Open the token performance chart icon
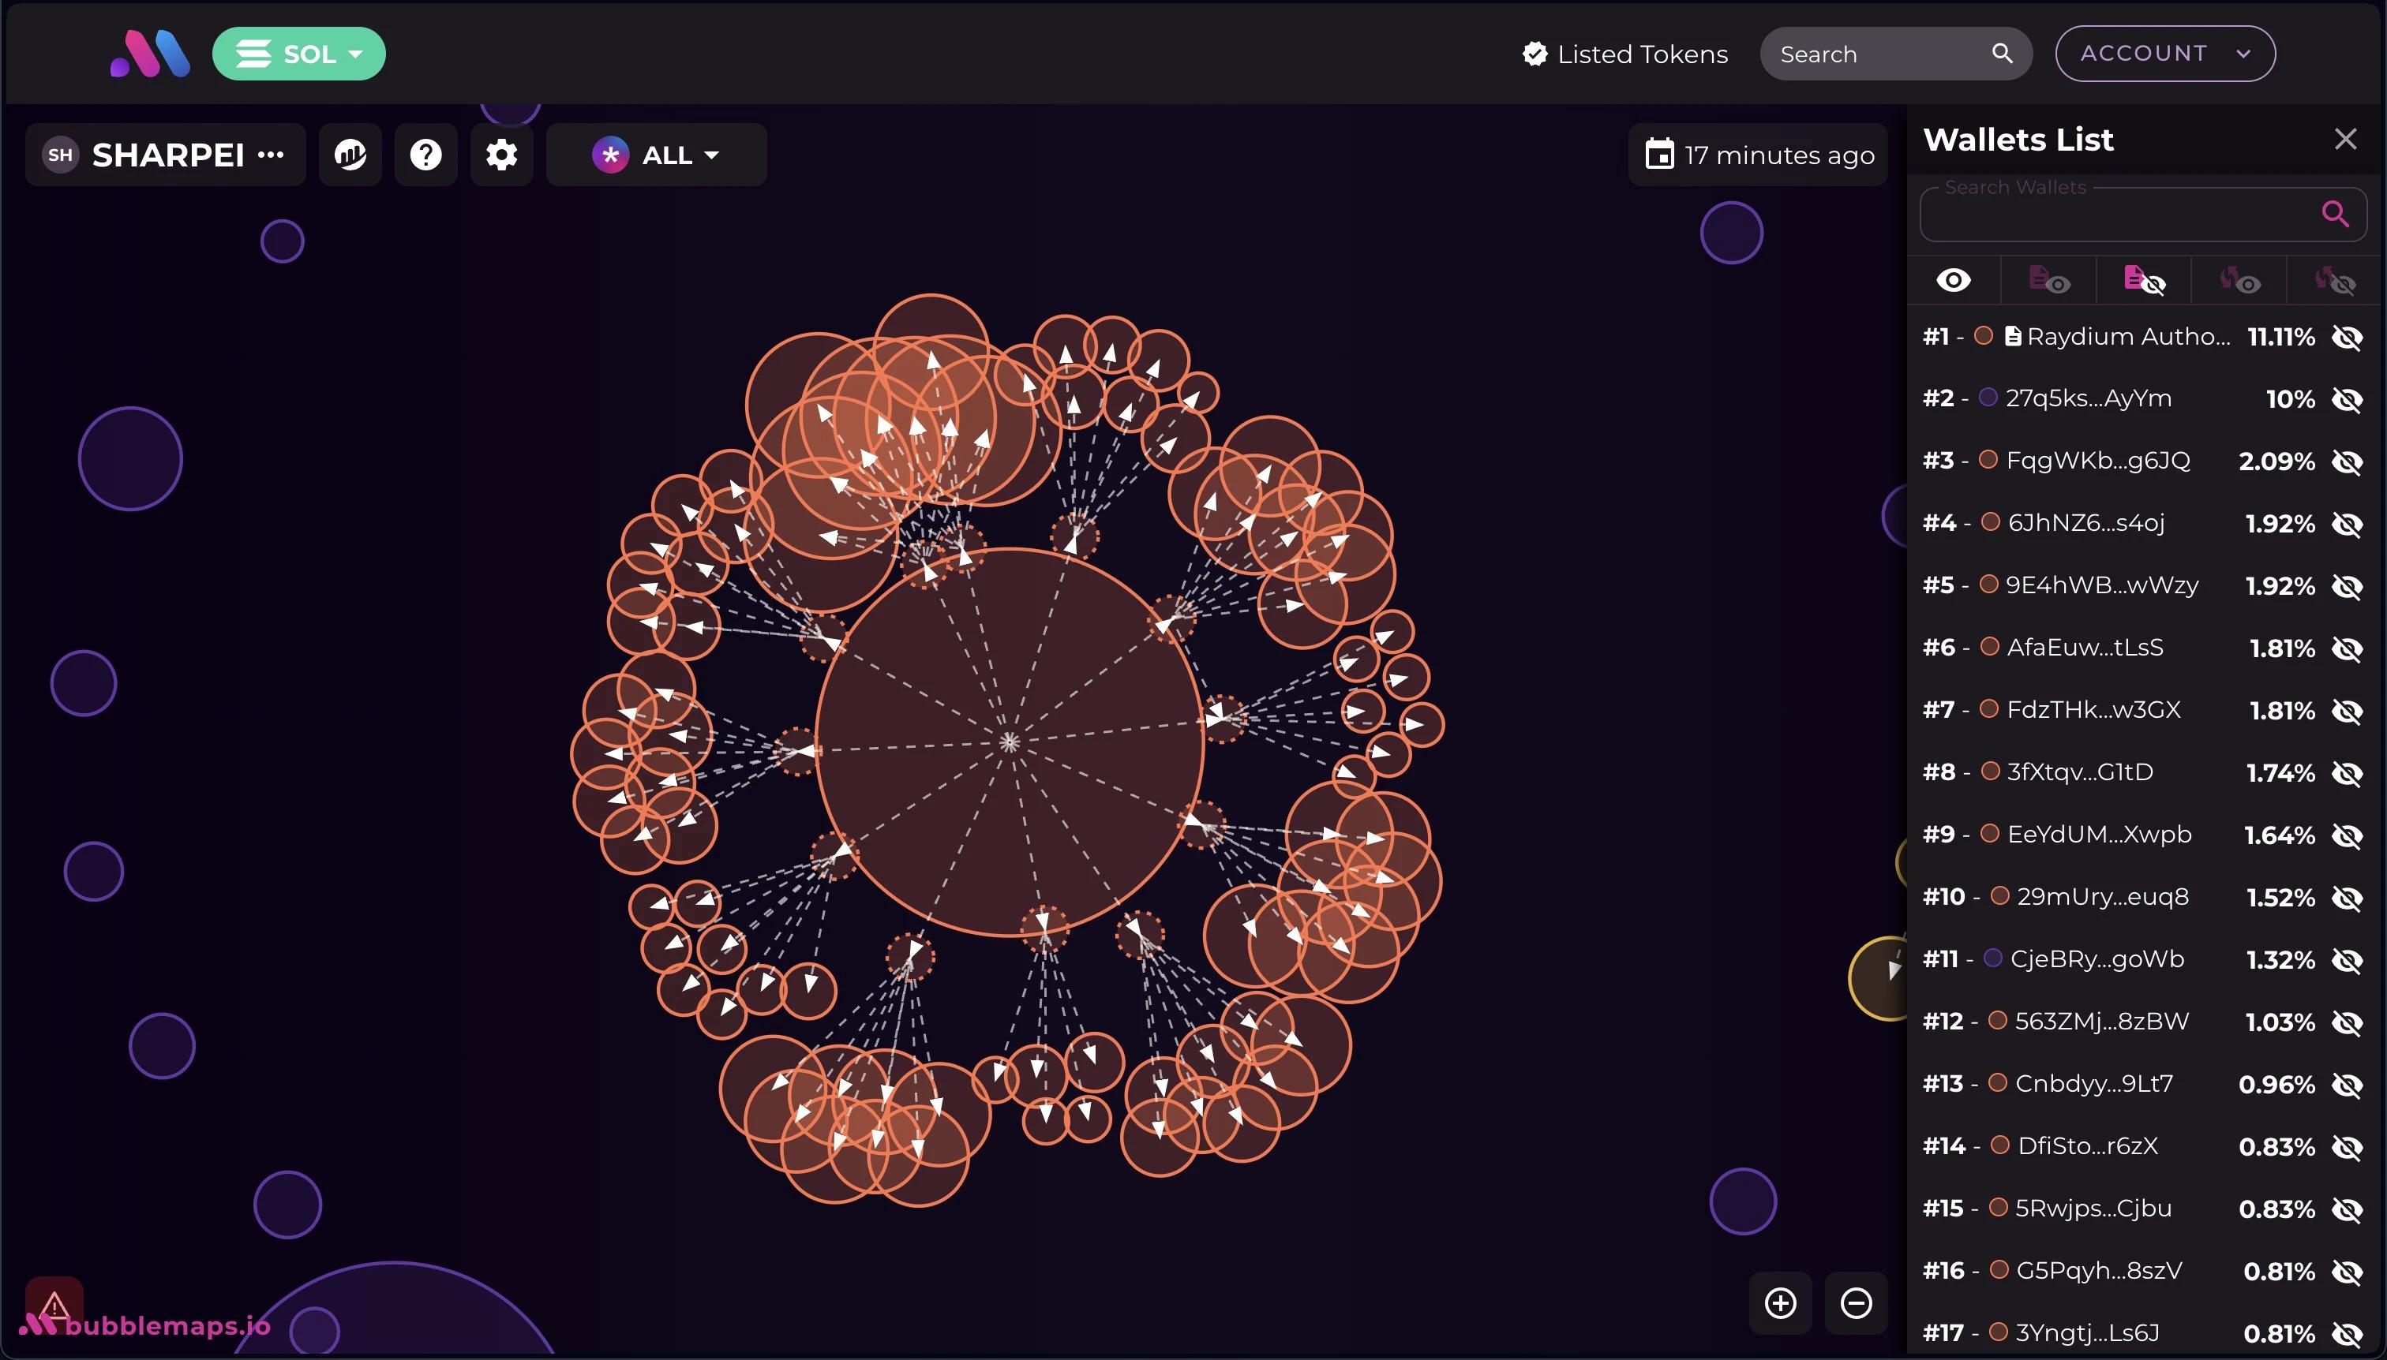Viewport: 2387px width, 1360px height. tap(350, 152)
